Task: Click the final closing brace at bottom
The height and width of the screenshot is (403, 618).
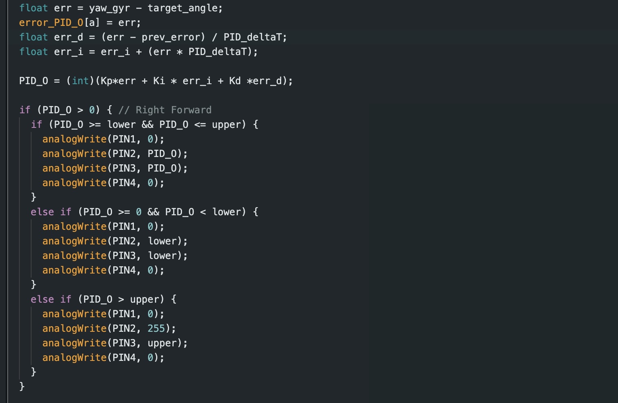Action: coord(22,386)
